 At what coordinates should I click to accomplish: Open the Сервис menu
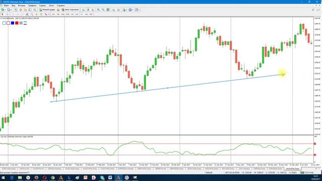tap(42, 6)
